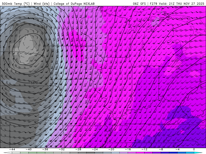Click the "-16" color scale label
The width and height of the screenshot is (206, 154).
pyautogui.click(x=128, y=149)
